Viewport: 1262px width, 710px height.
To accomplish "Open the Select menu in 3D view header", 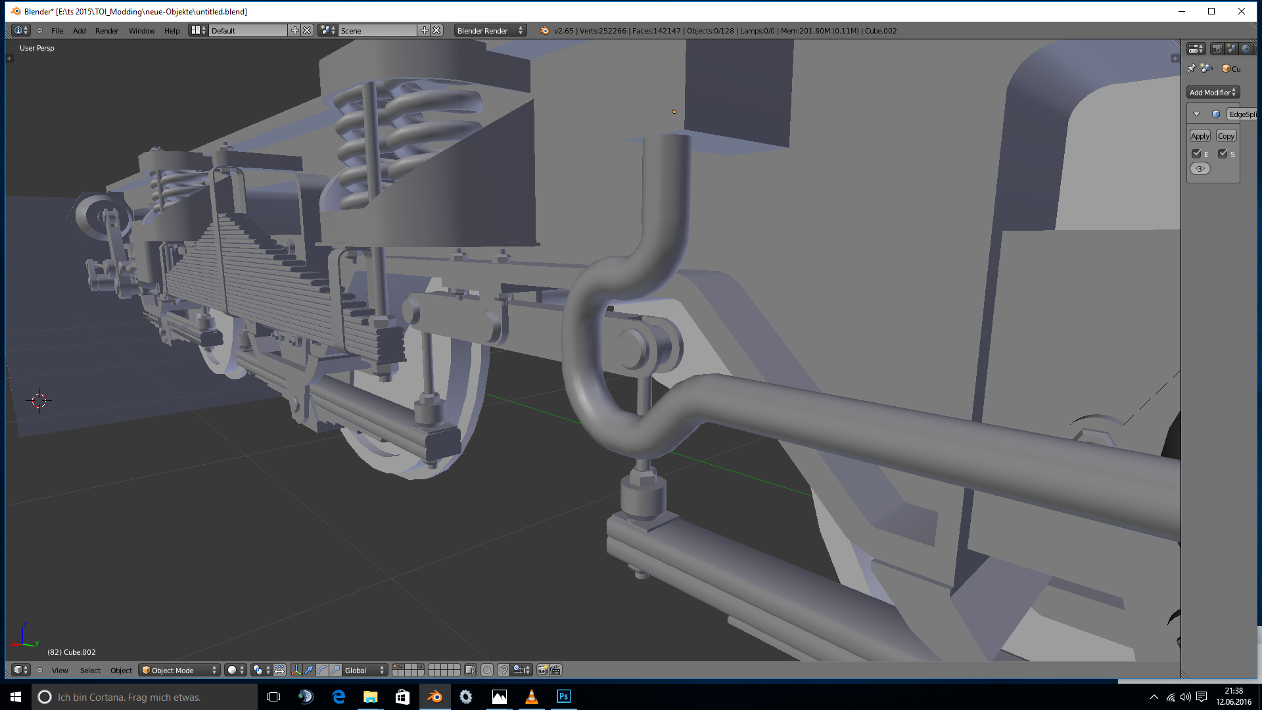I will pyautogui.click(x=90, y=671).
